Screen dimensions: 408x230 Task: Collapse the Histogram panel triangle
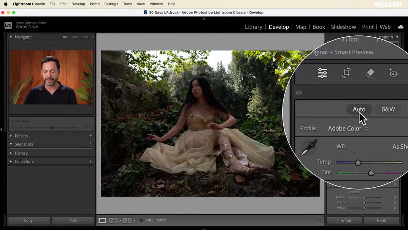396,37
